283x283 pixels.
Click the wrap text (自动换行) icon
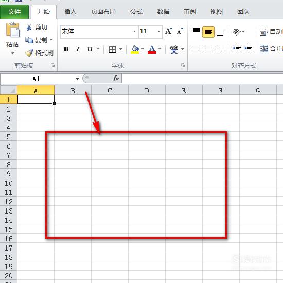(264, 31)
